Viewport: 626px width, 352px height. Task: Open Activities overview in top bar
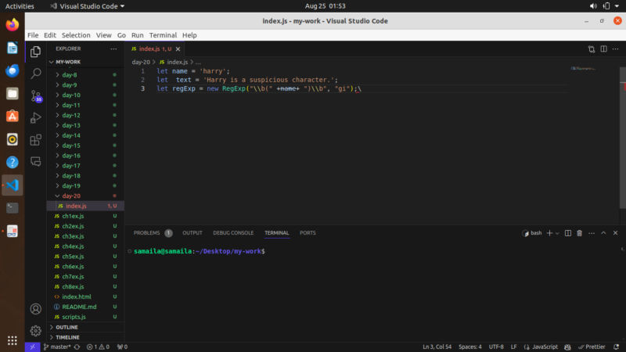point(20,6)
